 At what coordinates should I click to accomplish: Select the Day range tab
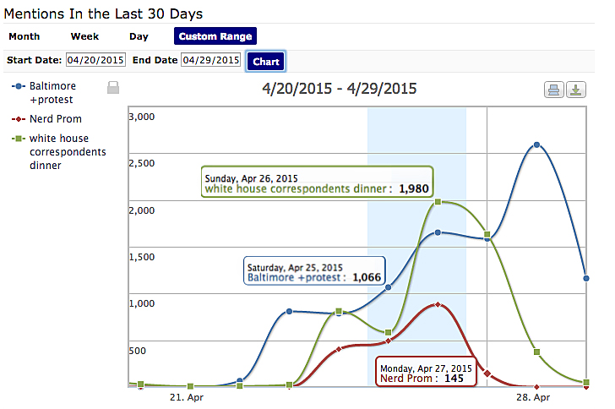[139, 36]
